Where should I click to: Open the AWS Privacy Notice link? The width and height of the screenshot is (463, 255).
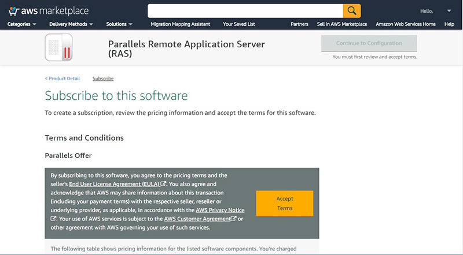coord(220,210)
